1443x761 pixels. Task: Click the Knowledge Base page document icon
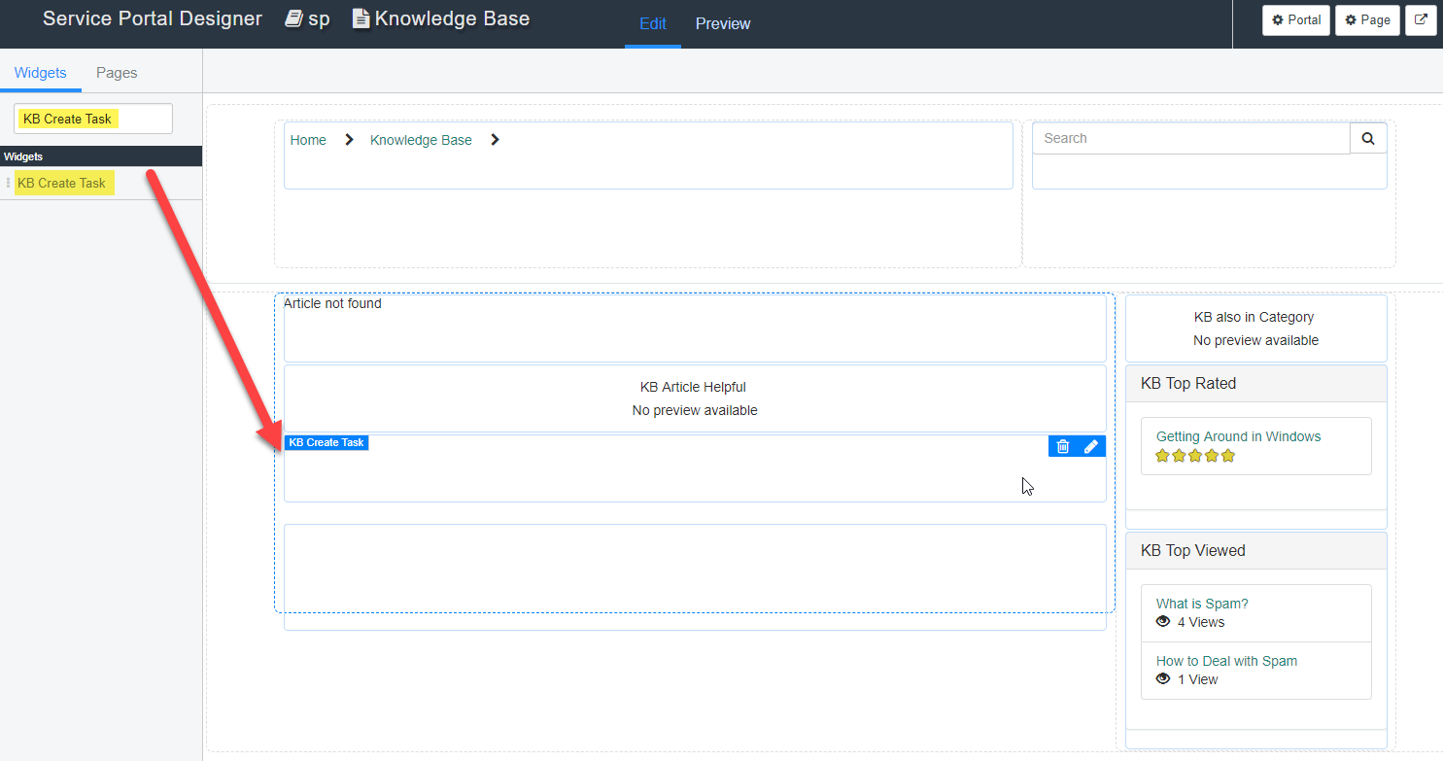[x=361, y=18]
